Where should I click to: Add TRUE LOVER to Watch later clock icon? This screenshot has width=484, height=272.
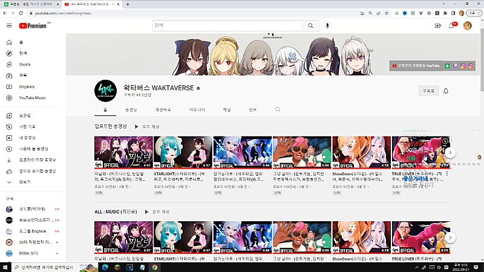pos(445,141)
